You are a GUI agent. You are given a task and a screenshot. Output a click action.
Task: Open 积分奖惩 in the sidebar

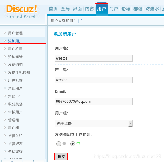click(15, 104)
